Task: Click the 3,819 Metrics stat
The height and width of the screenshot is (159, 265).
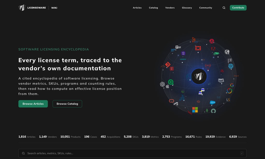Action: coord(150,137)
